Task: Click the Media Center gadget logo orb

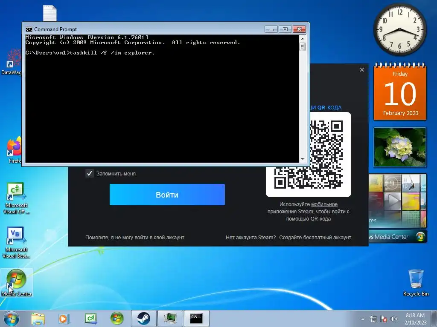Action: (x=420, y=237)
